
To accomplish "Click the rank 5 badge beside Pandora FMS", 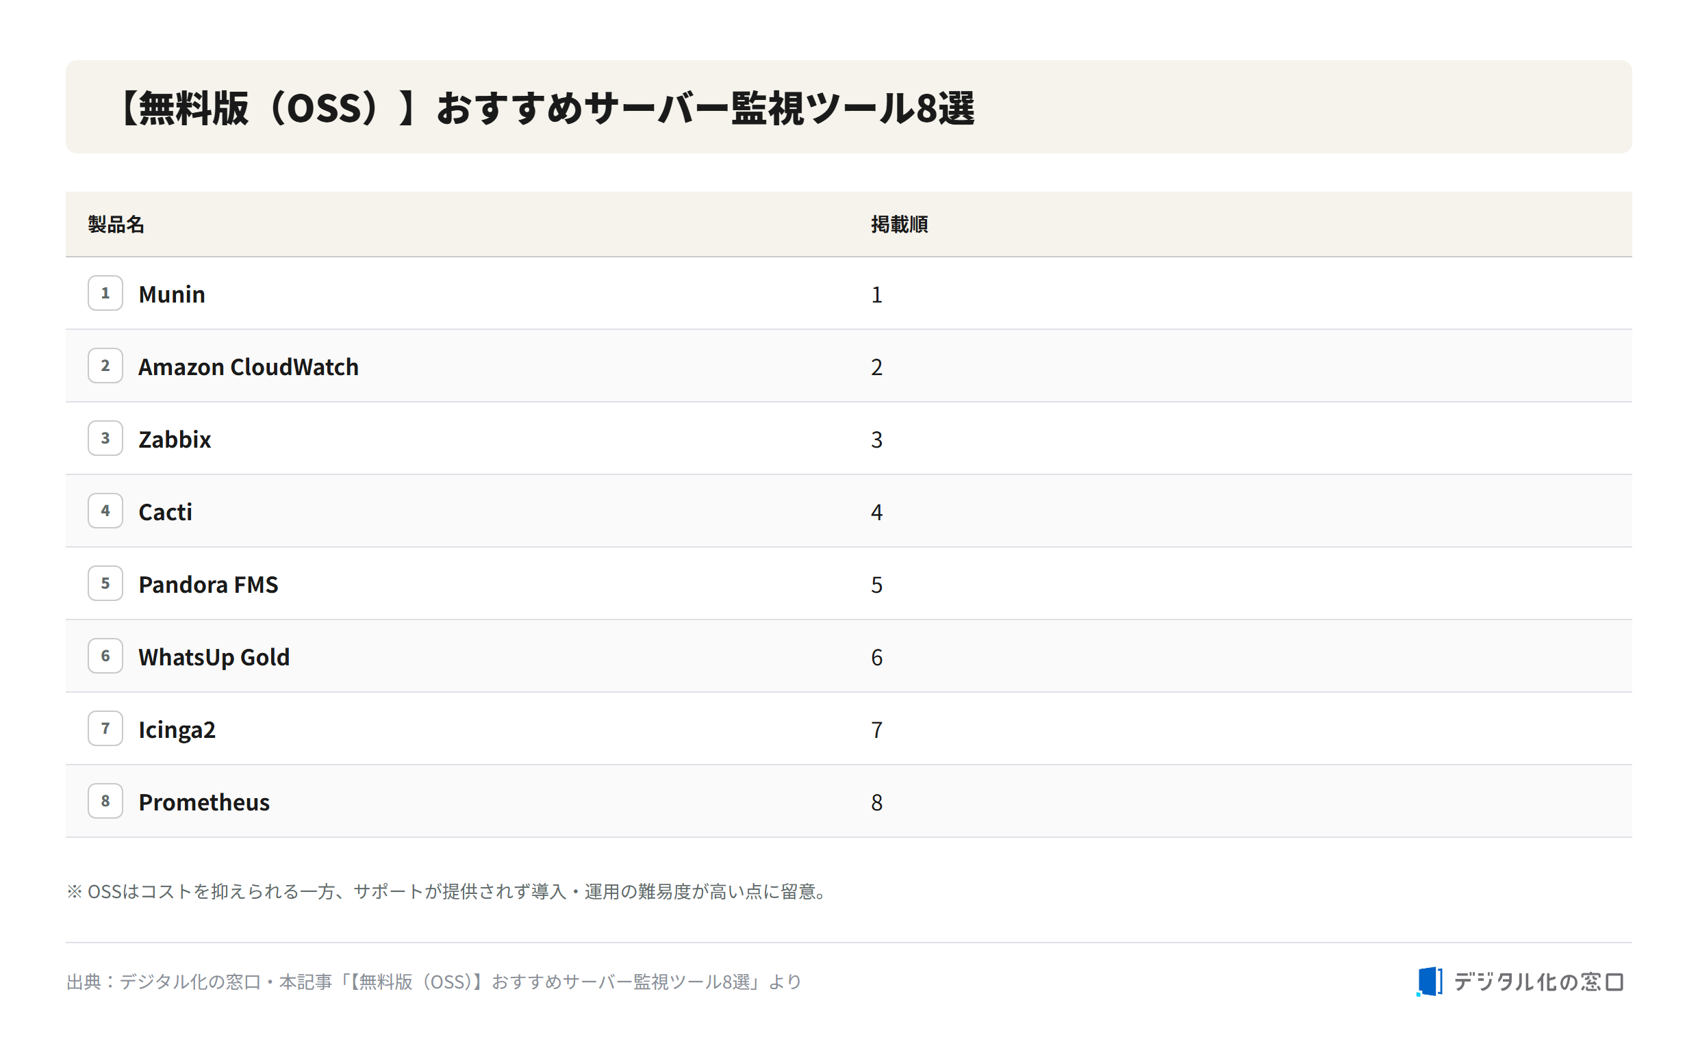I will pyautogui.click(x=105, y=584).
